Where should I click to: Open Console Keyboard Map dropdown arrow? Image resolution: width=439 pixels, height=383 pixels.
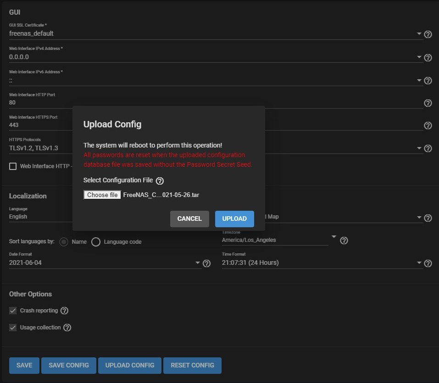click(x=419, y=217)
